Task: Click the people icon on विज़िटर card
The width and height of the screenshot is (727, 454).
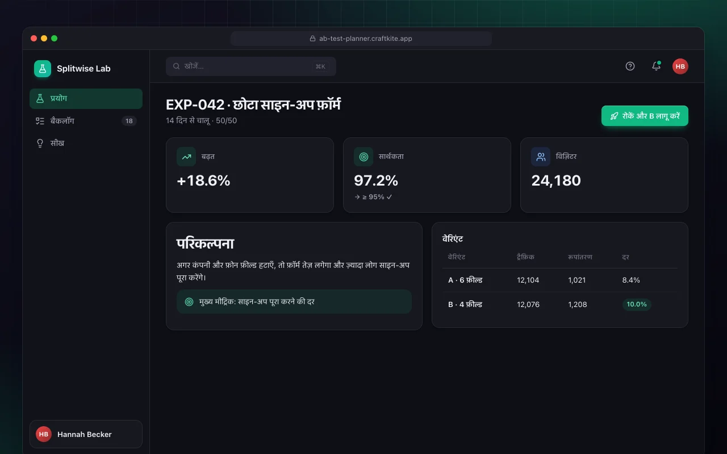Action: coord(541,157)
